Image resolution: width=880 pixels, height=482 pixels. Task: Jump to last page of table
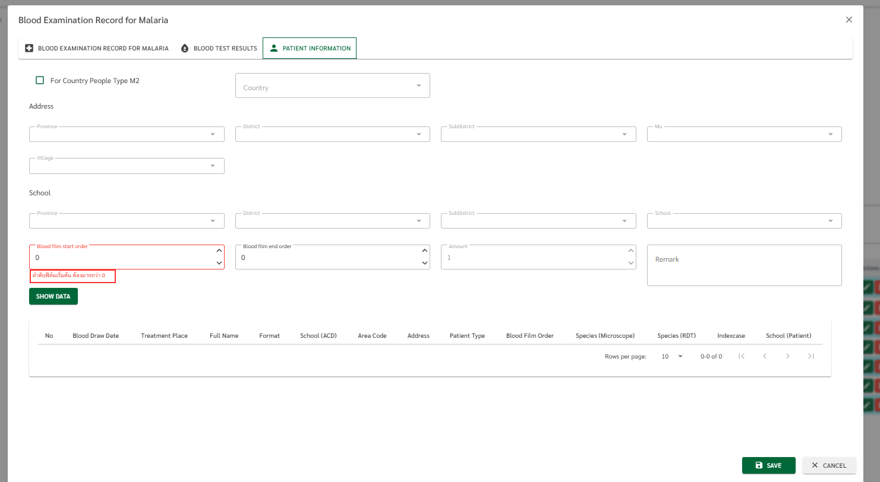tap(810, 356)
